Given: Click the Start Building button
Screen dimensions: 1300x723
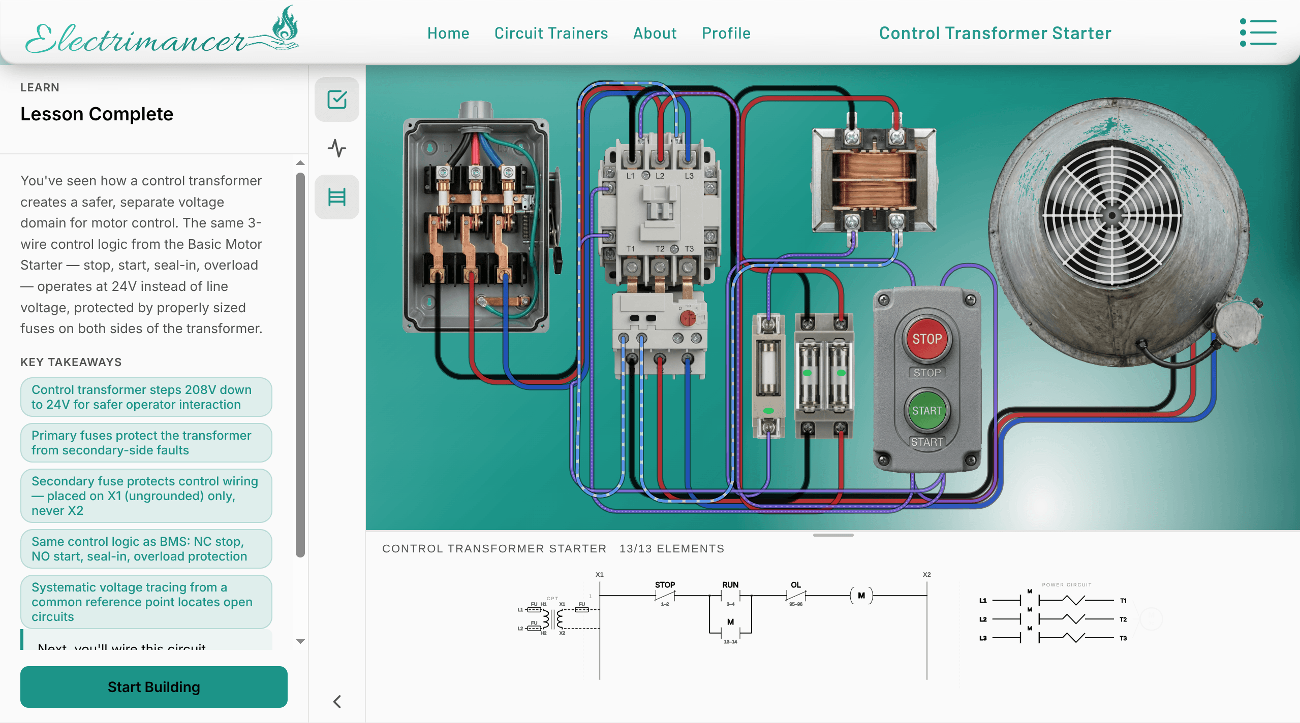Looking at the screenshot, I should [153, 686].
